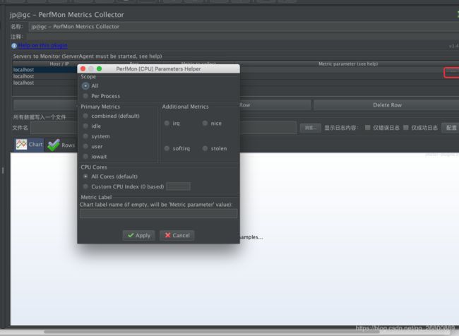Select the second localhost server row
This screenshot has width=459, height=336.
click(44, 76)
